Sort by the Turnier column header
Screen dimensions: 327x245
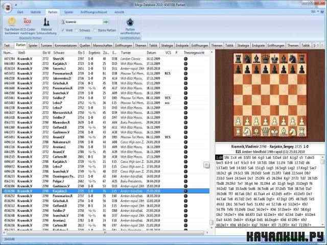point(126,53)
